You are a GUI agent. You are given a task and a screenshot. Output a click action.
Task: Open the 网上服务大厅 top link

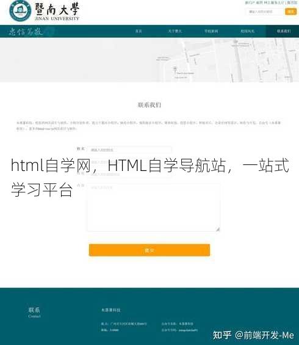[x=274, y=3]
